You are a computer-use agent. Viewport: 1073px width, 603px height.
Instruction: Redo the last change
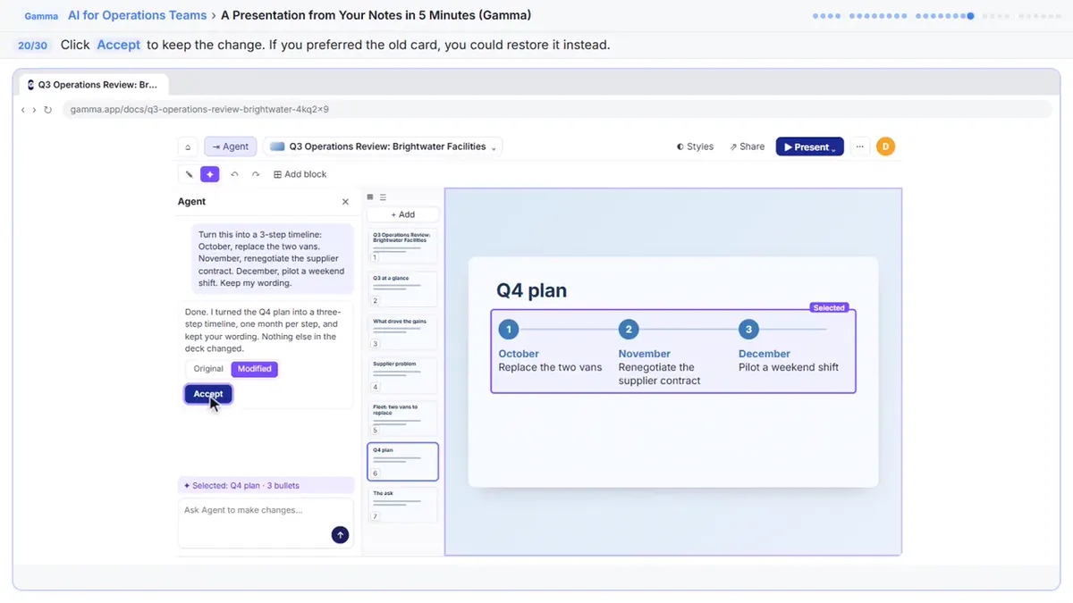[256, 174]
